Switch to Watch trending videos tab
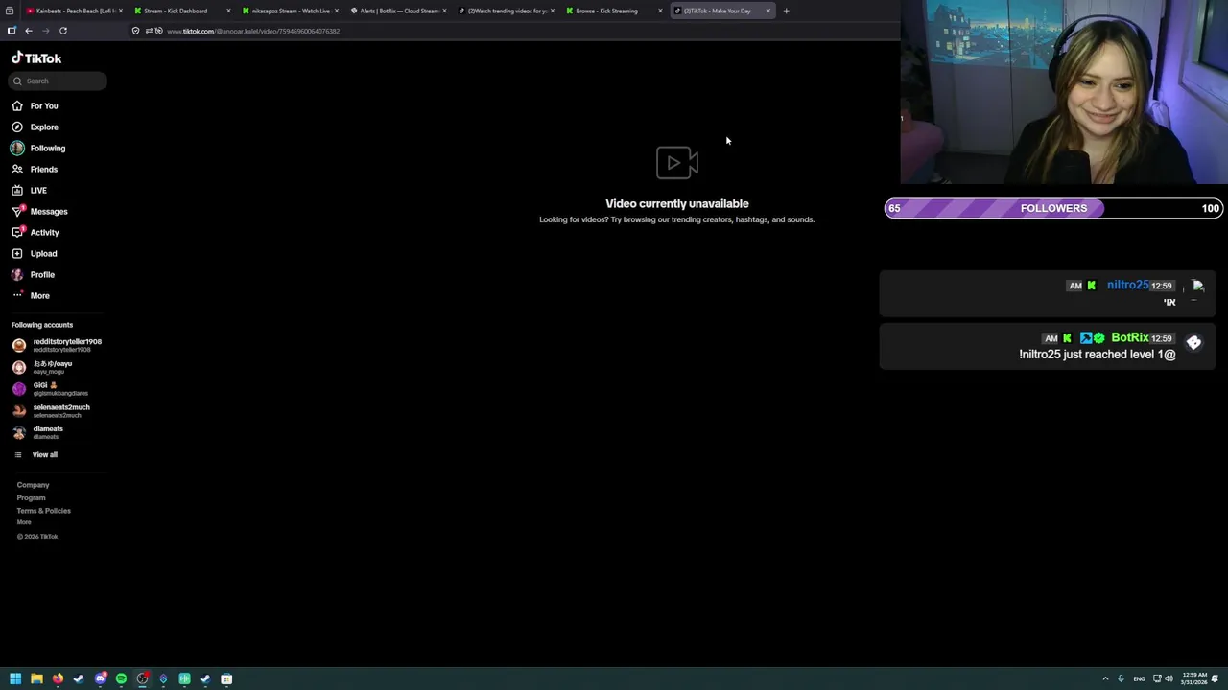The width and height of the screenshot is (1228, 690). pos(505,11)
